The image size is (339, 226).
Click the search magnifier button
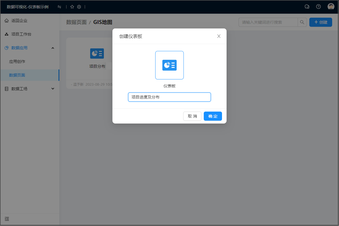[x=302, y=22]
